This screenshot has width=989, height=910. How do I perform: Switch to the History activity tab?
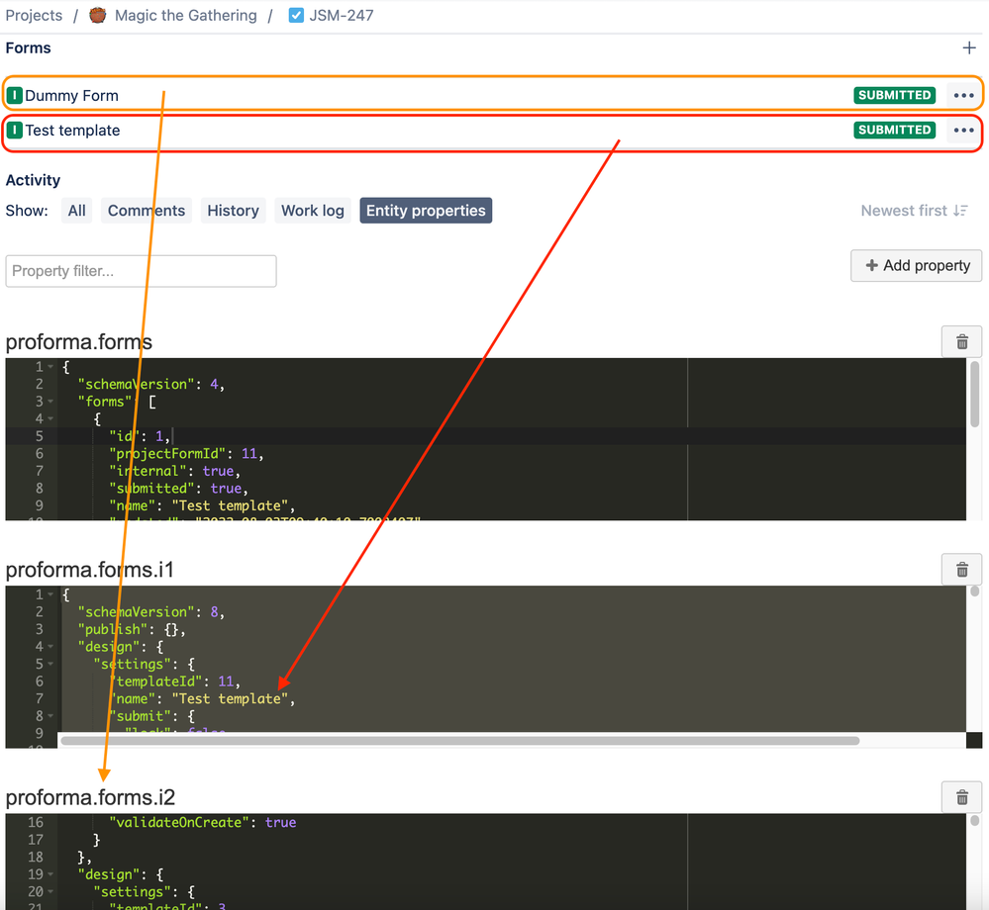pyautogui.click(x=233, y=211)
